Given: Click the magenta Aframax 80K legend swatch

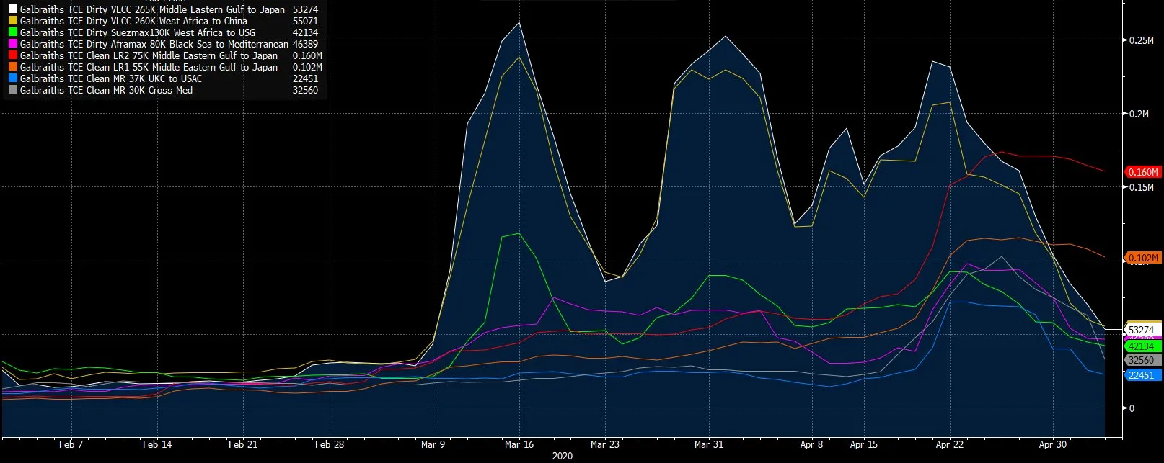Looking at the screenshot, I should pos(12,44).
